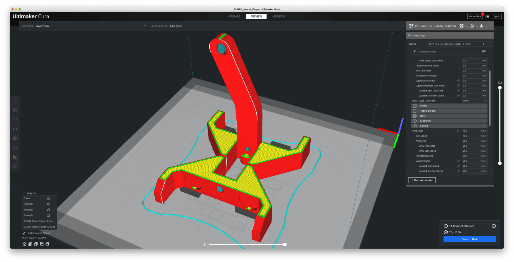Image resolution: width=514 pixels, height=262 pixels.
Task: Open the View type dropdown
Action: pyautogui.click(x=84, y=26)
